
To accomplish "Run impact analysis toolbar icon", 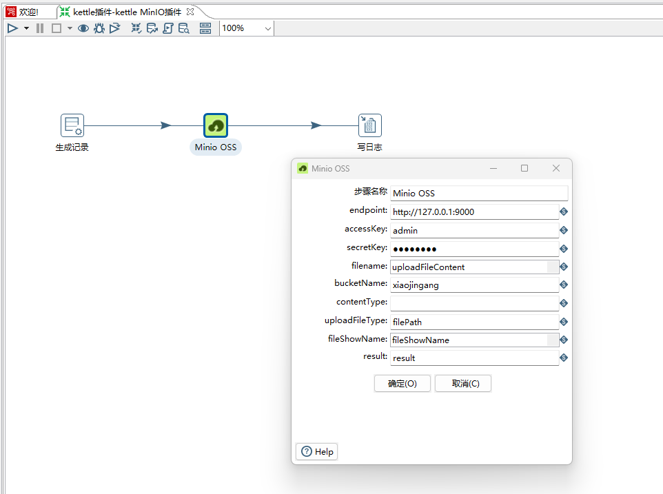I will 152,28.
